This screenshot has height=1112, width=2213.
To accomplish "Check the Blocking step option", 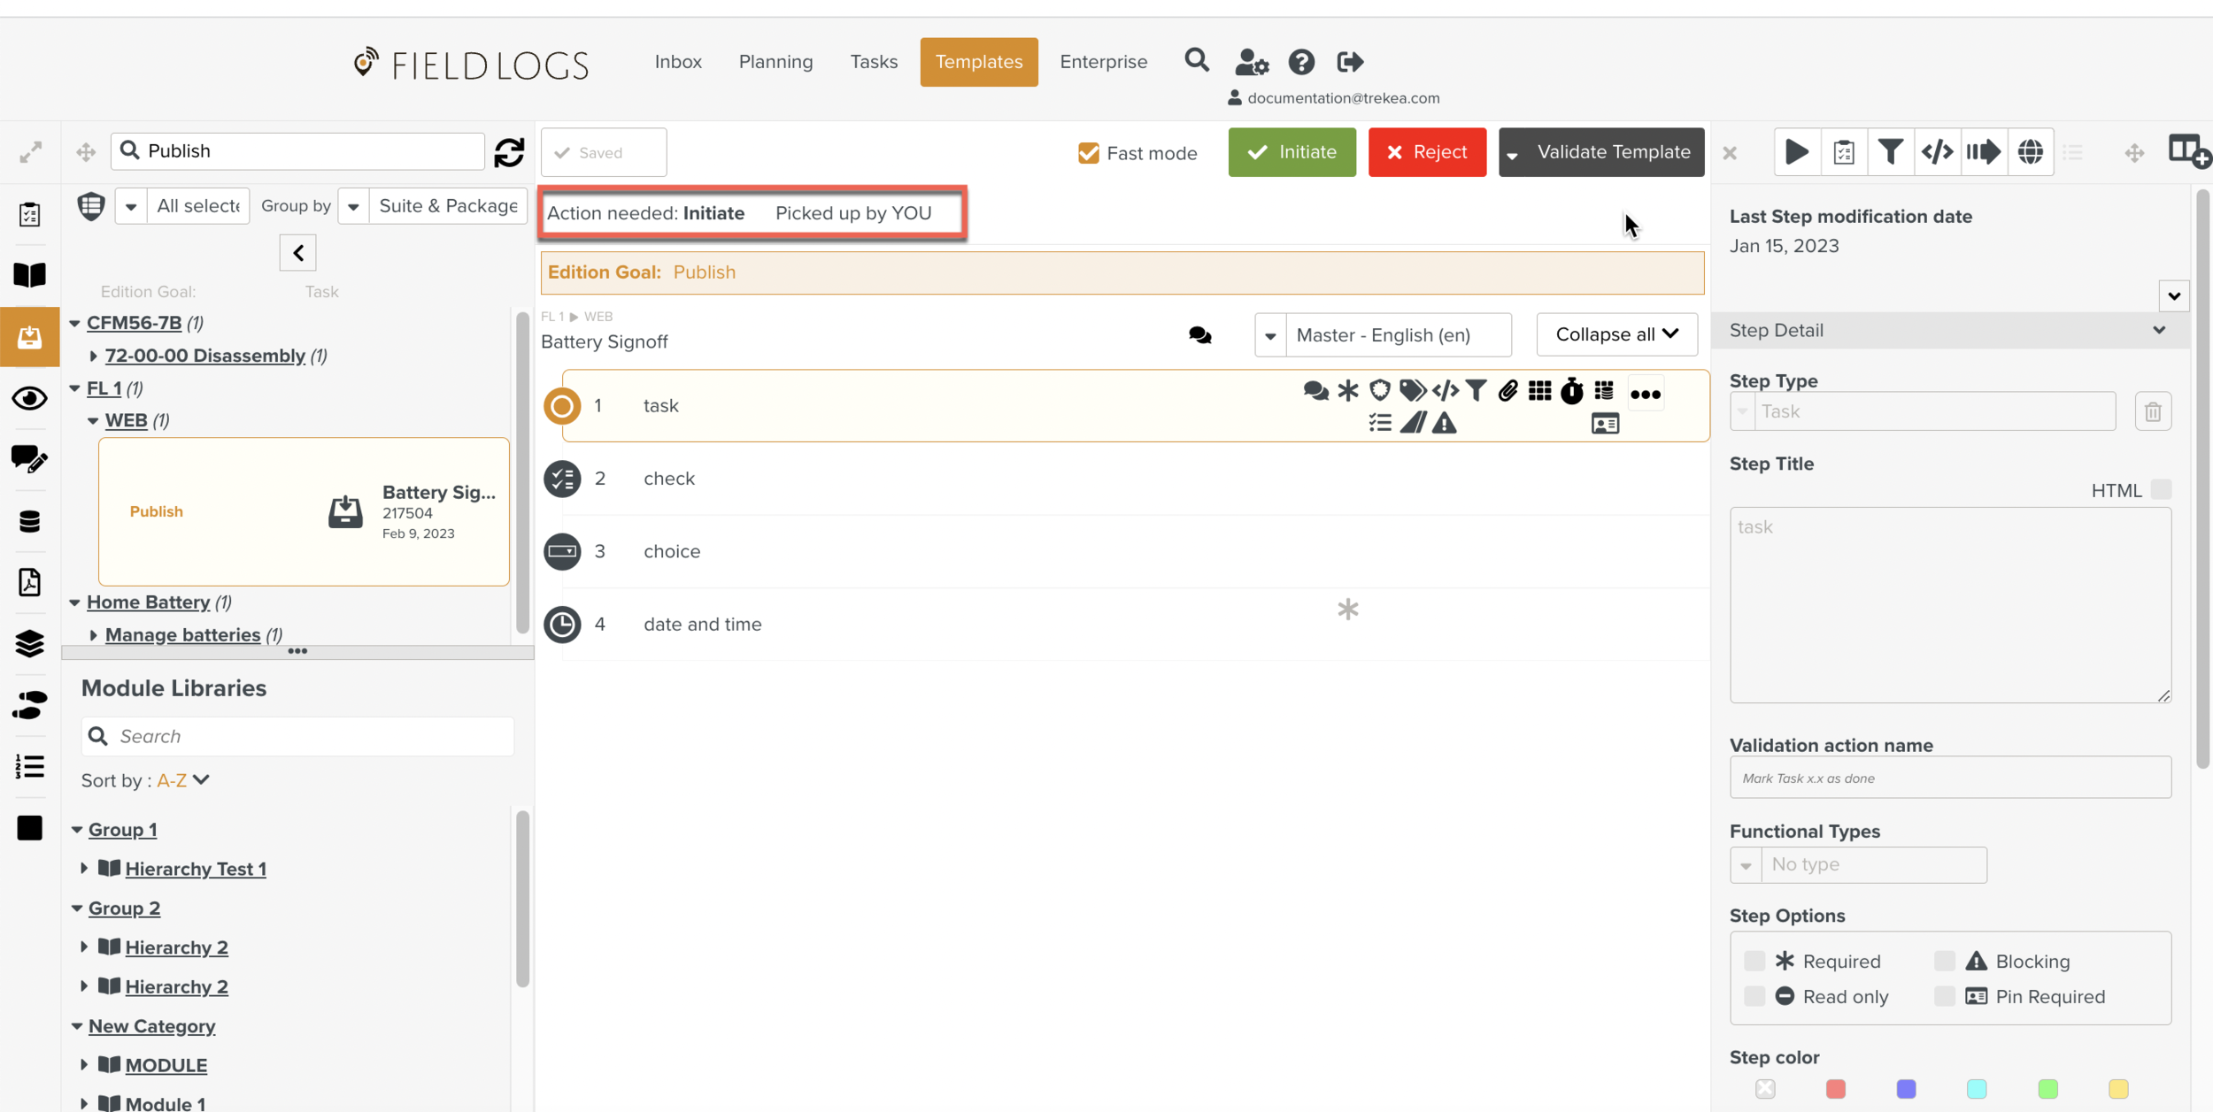I will click(1944, 961).
